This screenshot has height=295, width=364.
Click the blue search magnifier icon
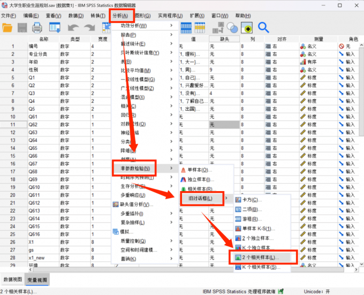click(263, 28)
